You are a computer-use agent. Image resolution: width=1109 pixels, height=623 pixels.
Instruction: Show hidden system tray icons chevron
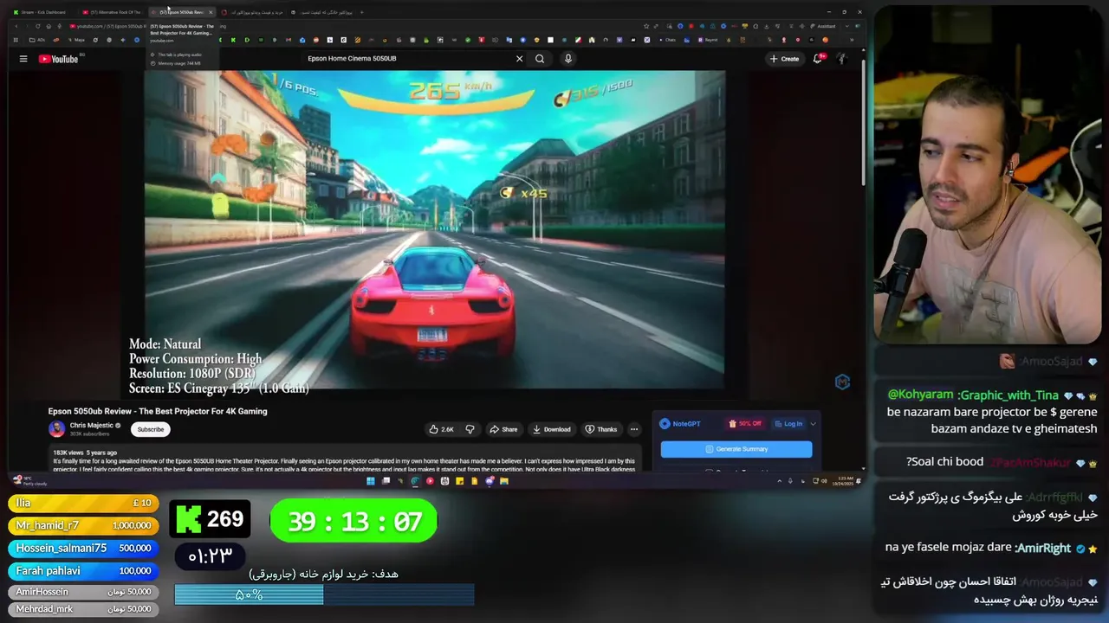click(779, 481)
